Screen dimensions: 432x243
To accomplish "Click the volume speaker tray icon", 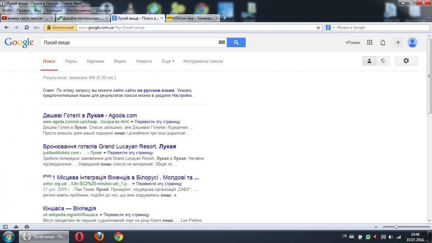I will 390,237.
